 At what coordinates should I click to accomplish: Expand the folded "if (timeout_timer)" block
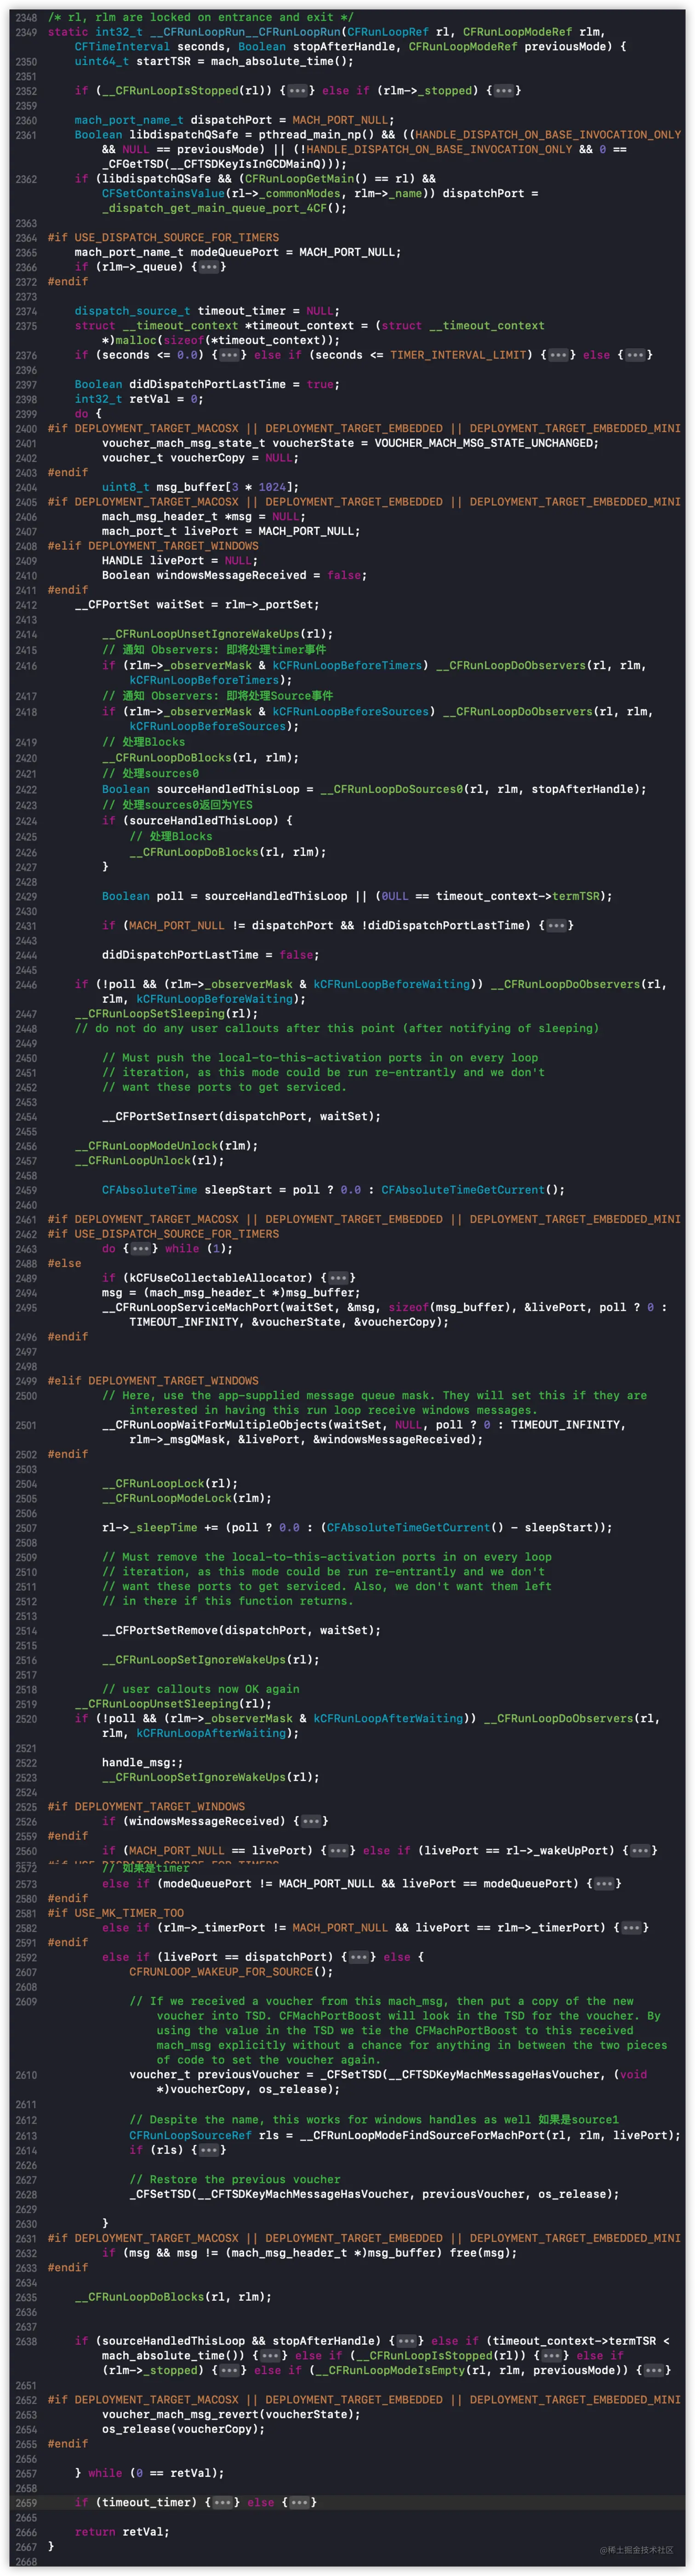222,2502
